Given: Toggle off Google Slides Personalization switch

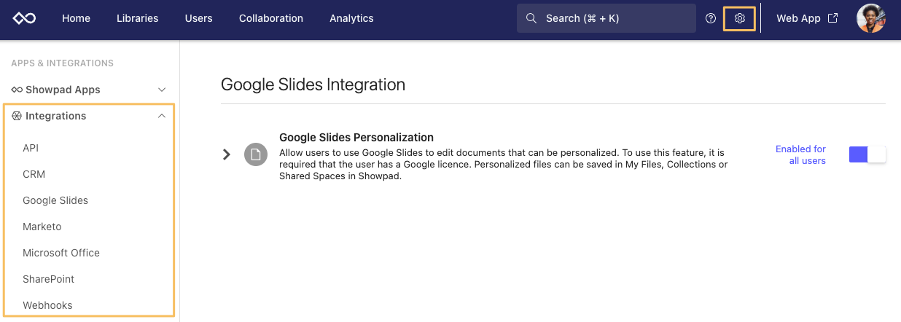Looking at the screenshot, I should (867, 154).
